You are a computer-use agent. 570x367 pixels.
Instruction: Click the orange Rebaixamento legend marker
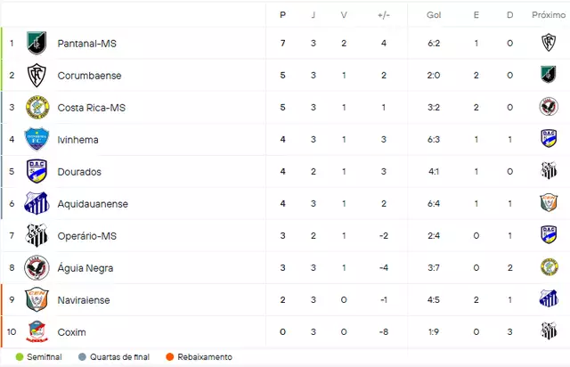(x=169, y=357)
